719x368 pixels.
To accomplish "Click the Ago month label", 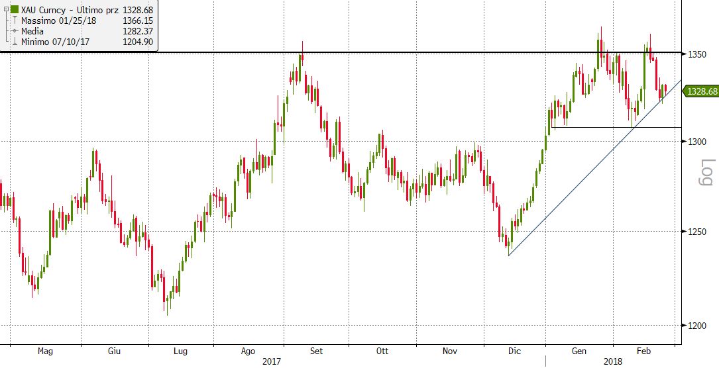I will coord(248,351).
